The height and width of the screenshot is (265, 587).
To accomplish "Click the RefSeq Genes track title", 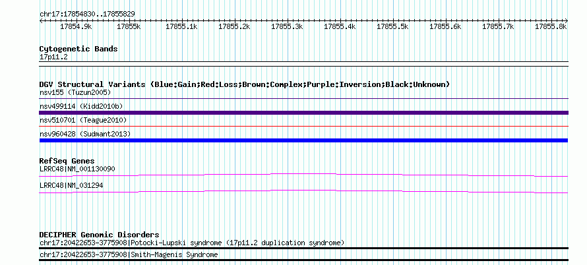I will coord(67,161).
